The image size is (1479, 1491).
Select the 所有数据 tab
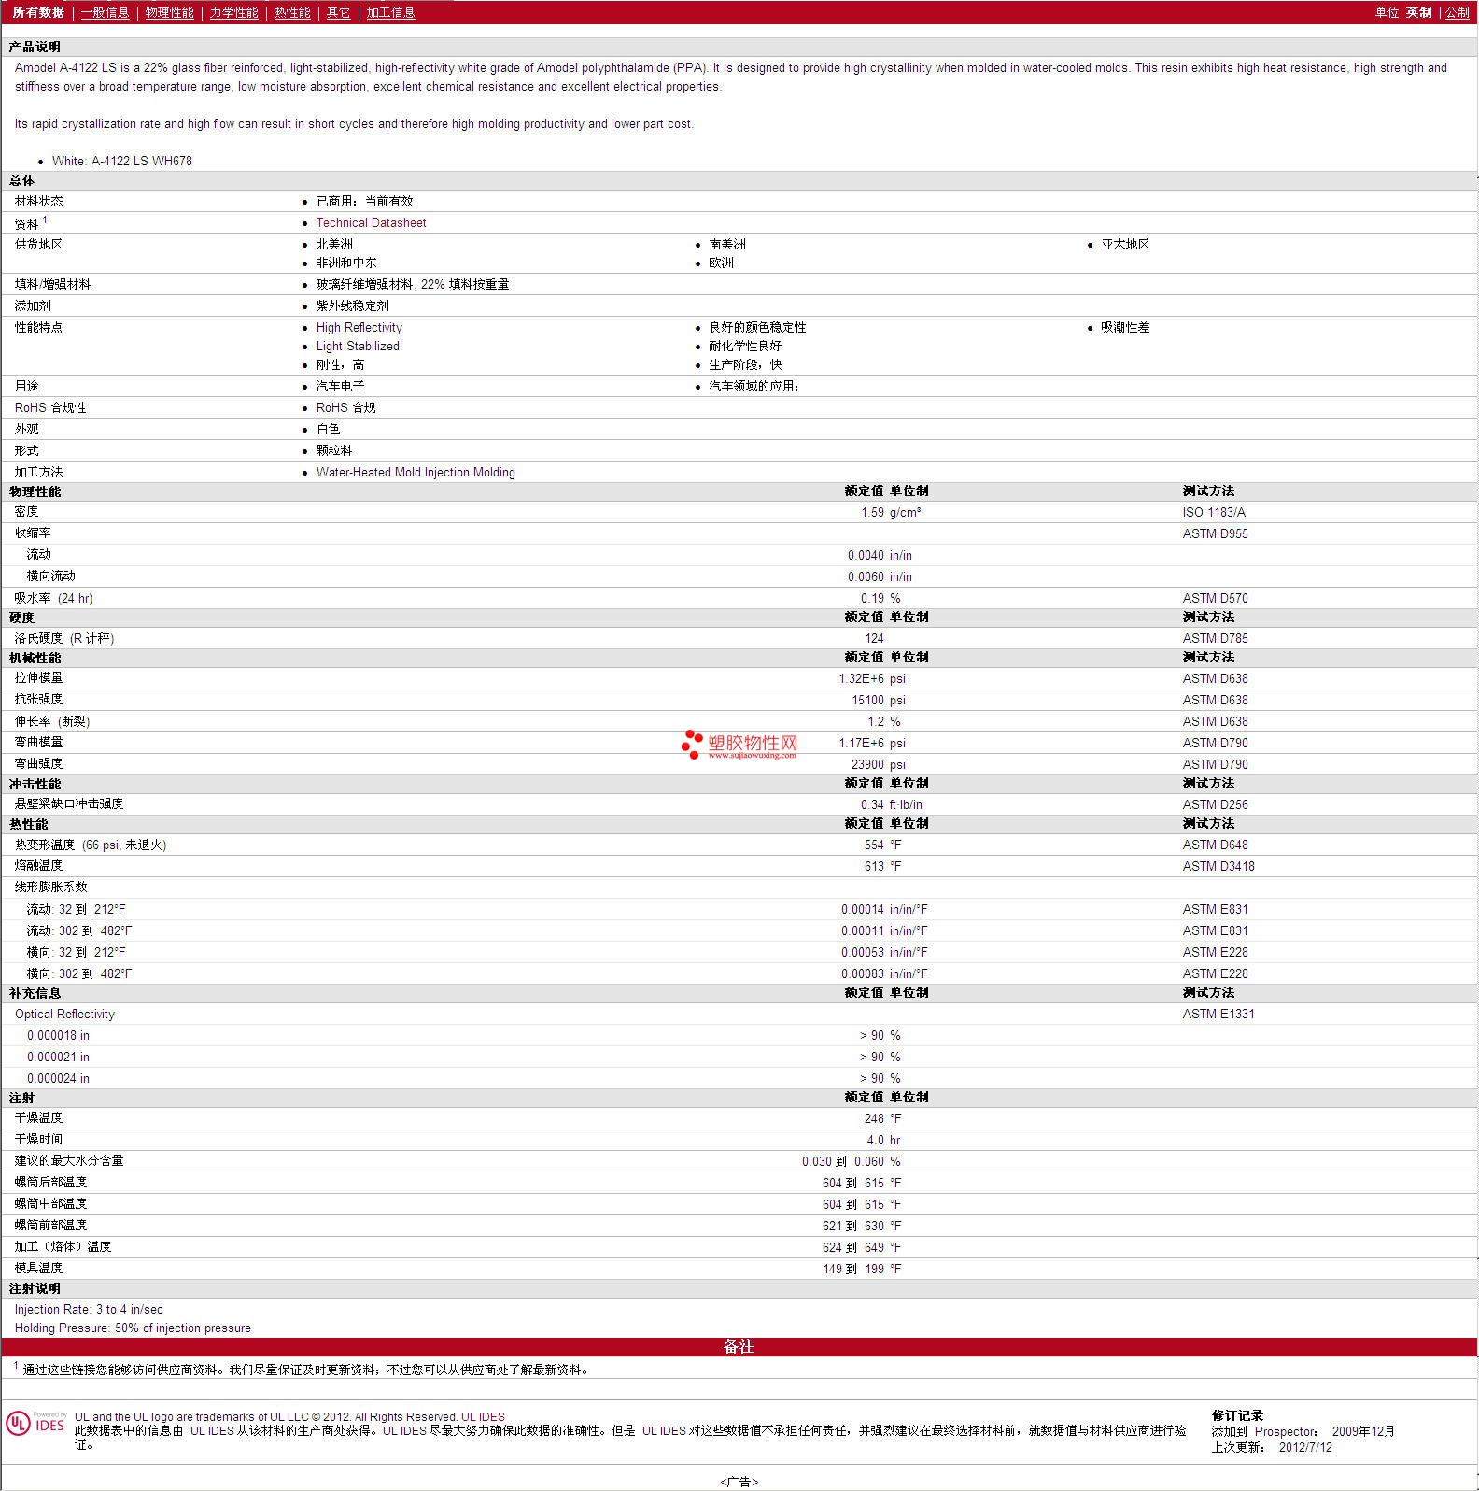[38, 12]
